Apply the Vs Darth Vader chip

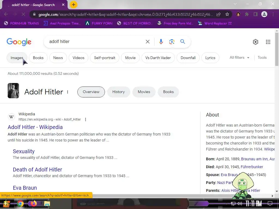pos(158,58)
